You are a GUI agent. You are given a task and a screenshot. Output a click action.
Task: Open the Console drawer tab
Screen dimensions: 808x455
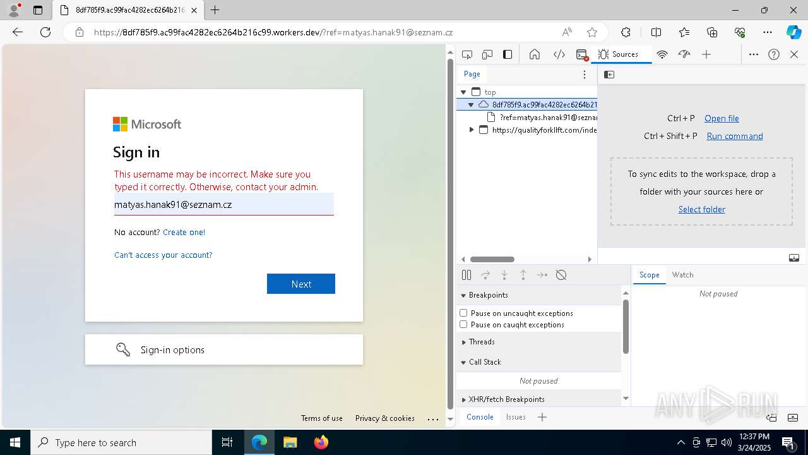(x=480, y=417)
